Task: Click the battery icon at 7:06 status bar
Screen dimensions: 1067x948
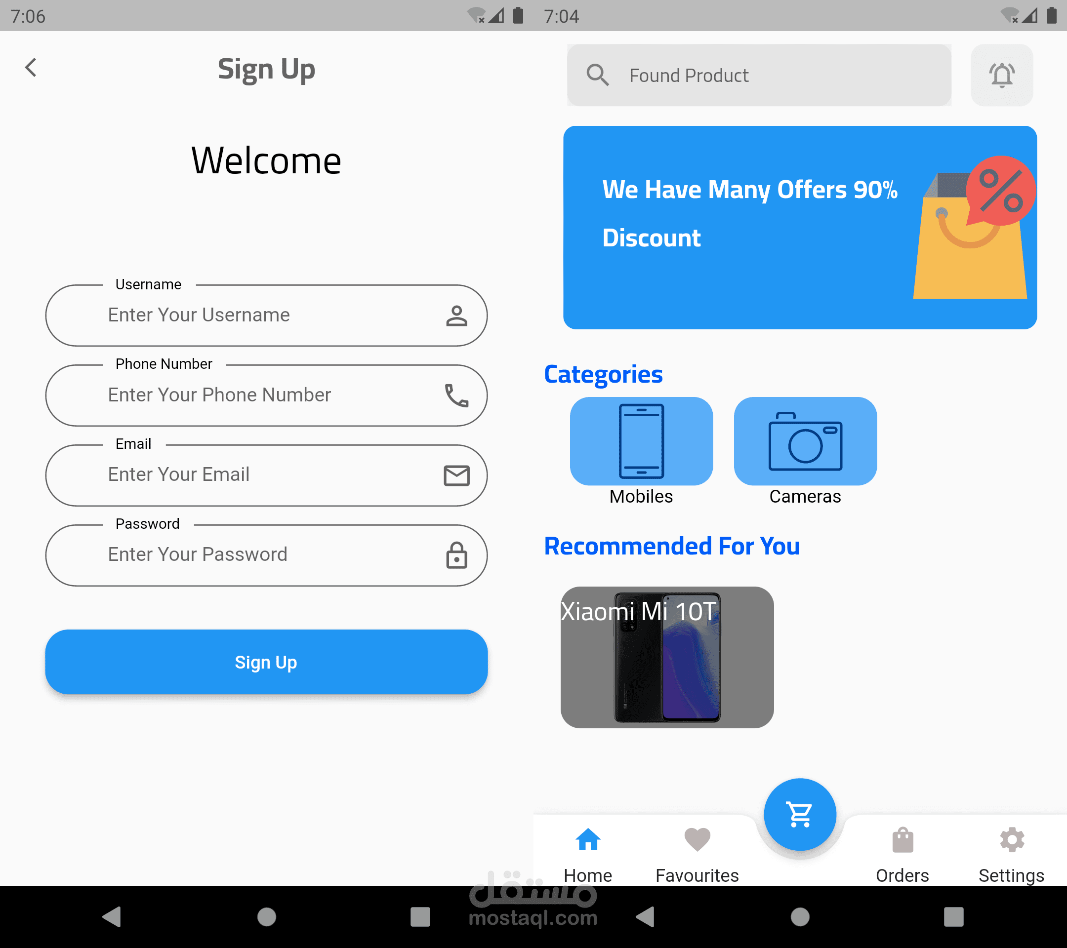Action: (x=518, y=16)
